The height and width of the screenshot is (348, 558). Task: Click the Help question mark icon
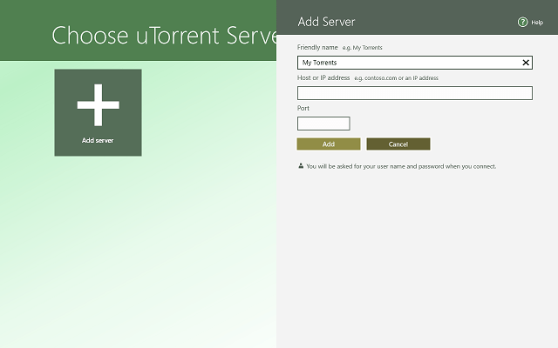(522, 22)
